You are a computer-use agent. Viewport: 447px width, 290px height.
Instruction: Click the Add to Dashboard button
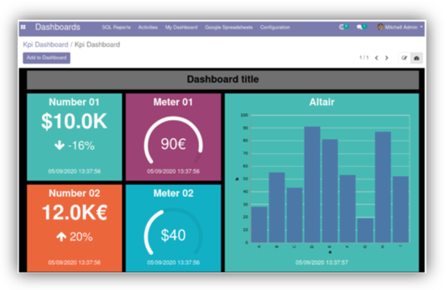[47, 58]
